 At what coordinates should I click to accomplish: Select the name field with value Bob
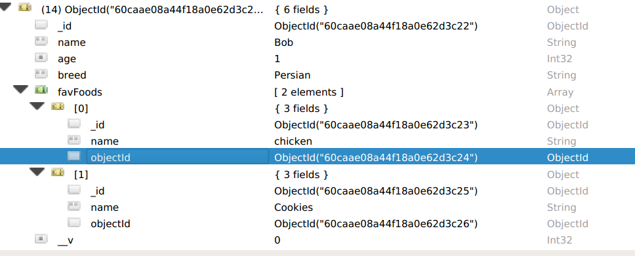[x=317, y=43]
